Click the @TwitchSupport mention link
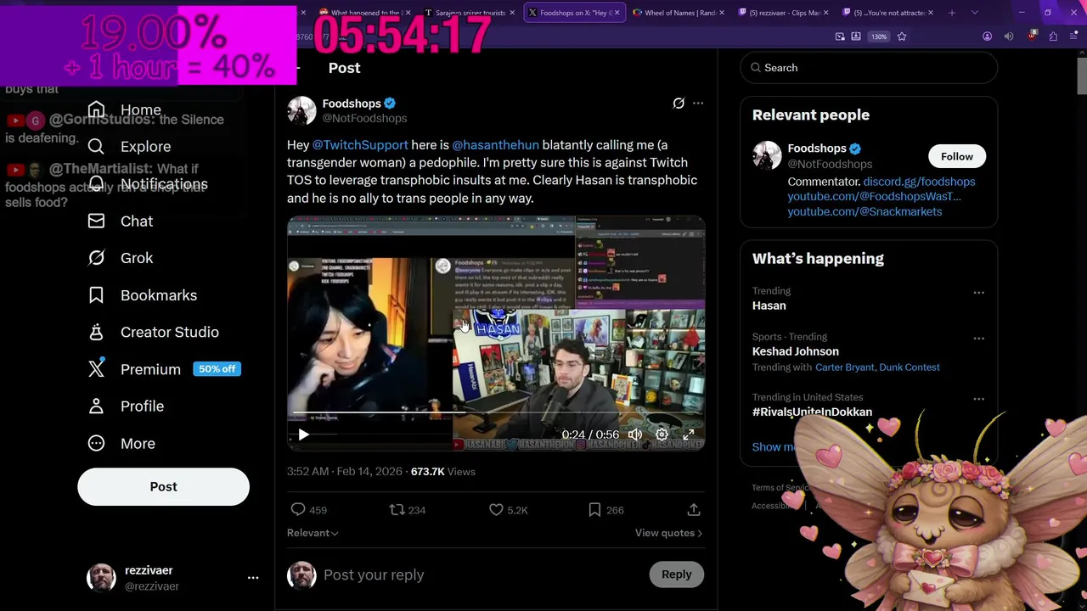 pos(360,145)
